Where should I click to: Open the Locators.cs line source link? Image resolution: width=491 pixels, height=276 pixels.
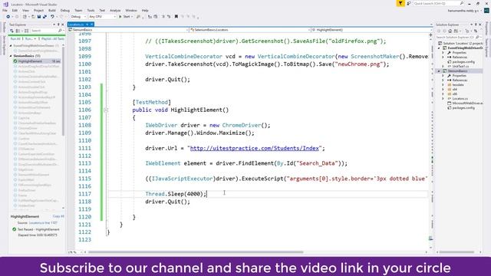point(43,223)
